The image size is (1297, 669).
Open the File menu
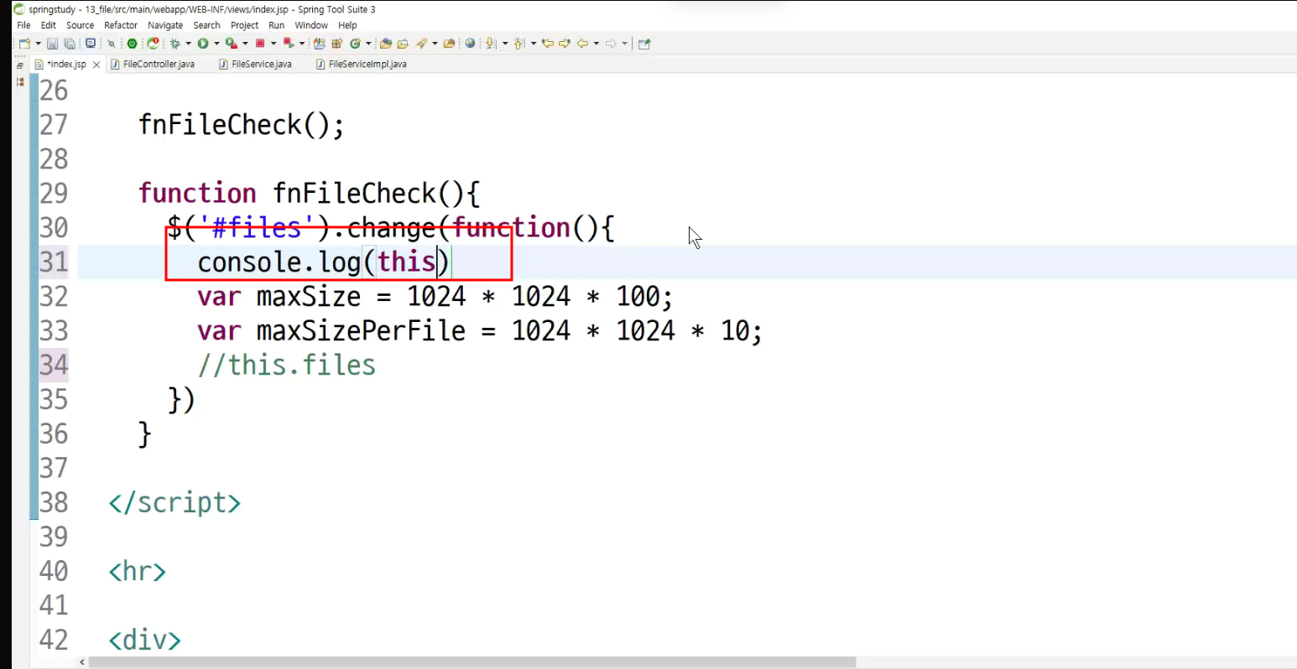tap(23, 25)
